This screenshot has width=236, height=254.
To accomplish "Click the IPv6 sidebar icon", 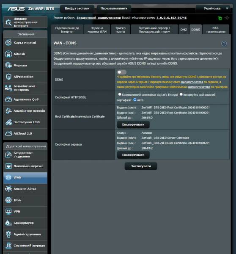I will pos(8,200).
